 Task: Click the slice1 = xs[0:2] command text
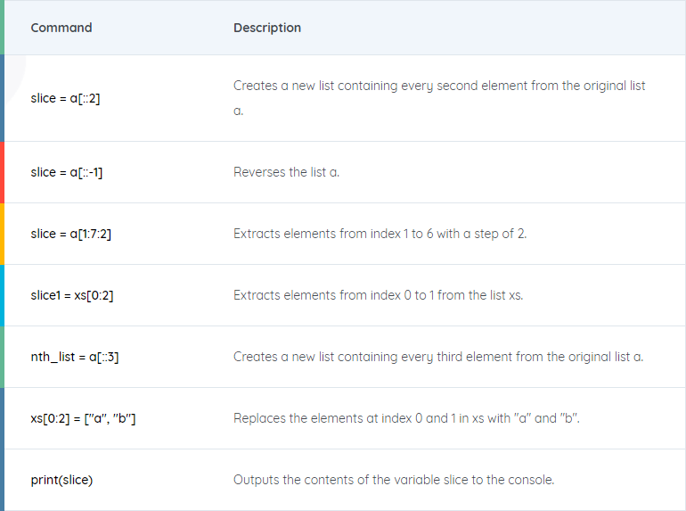point(72,295)
